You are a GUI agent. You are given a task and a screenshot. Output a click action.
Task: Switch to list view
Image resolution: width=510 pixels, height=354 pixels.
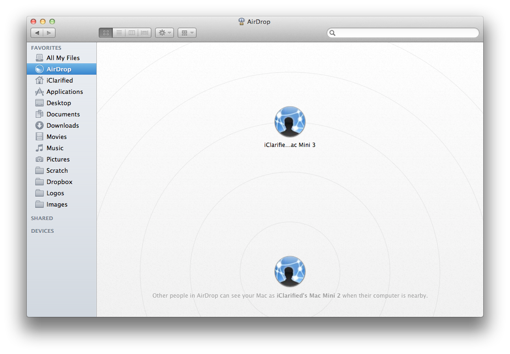coord(119,33)
